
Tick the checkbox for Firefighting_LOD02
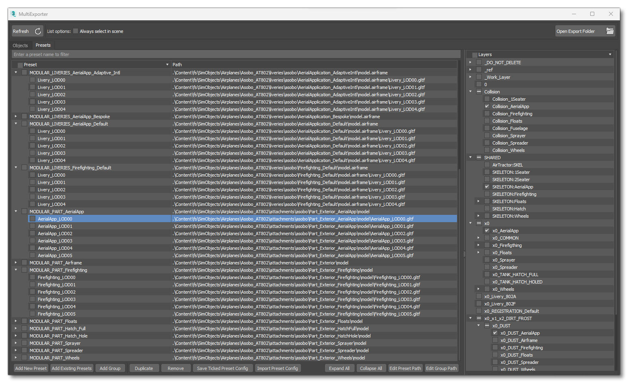coord(32,292)
